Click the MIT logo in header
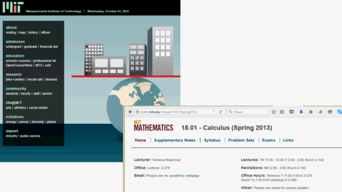This screenshot has height=192, width=342. pos(13,7)
